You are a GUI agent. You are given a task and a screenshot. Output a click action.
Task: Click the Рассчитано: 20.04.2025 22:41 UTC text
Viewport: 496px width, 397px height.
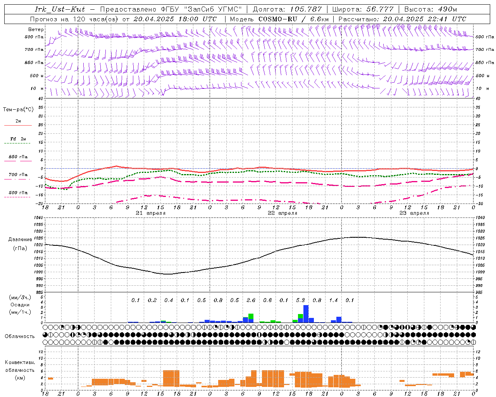pos(402,19)
